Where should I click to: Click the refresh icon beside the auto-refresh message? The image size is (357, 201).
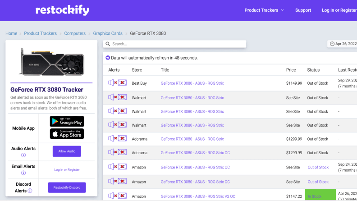108,58
